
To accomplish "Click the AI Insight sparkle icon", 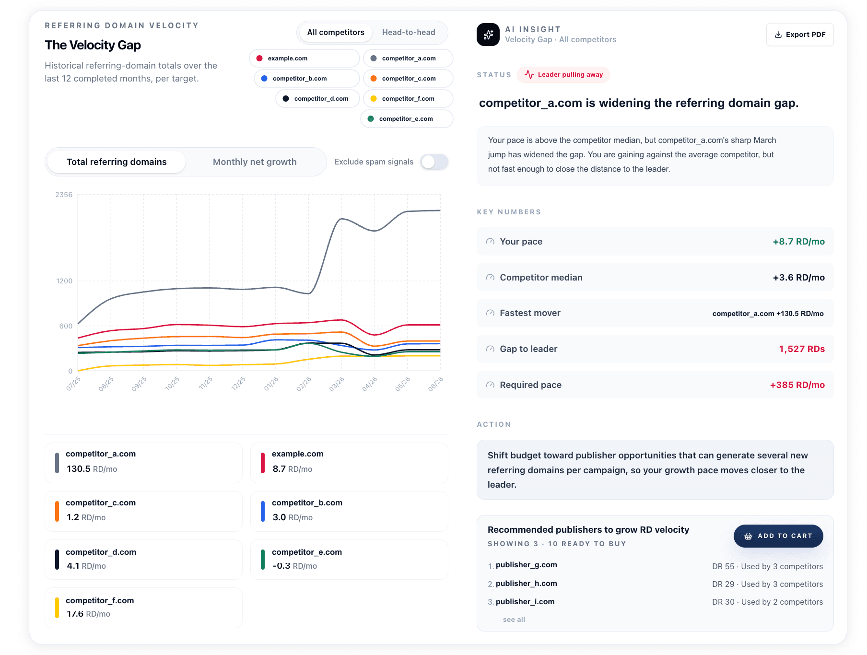I will (488, 35).
